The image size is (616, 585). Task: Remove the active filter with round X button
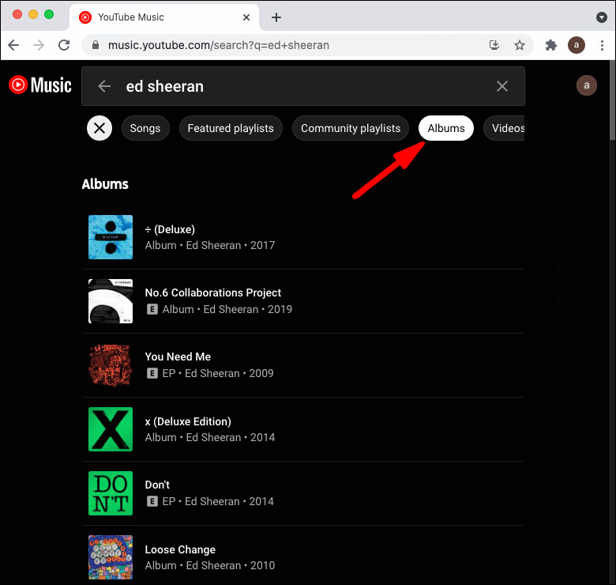click(x=100, y=128)
